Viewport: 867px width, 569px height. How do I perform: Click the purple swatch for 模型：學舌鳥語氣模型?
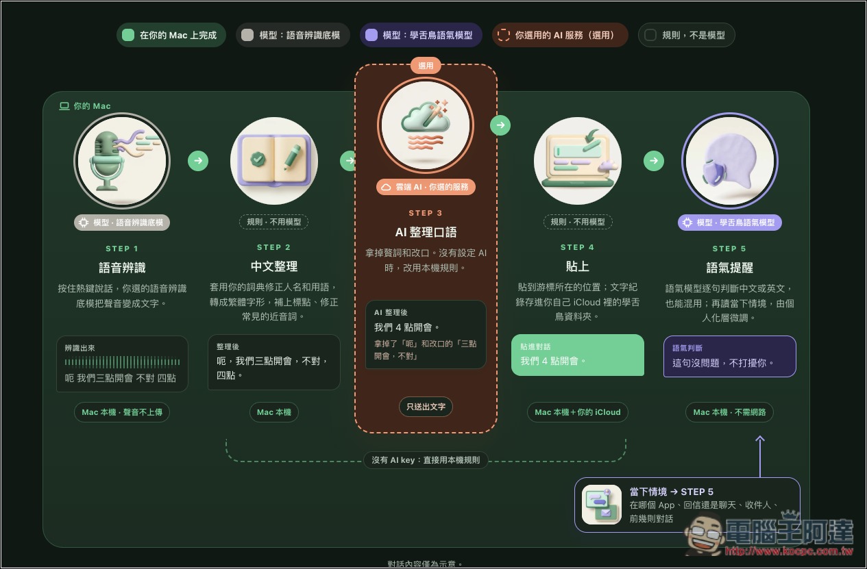tap(371, 35)
